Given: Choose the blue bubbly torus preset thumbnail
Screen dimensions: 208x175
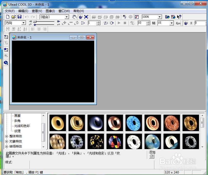Looking at the screenshot, I should (x=134, y=123).
